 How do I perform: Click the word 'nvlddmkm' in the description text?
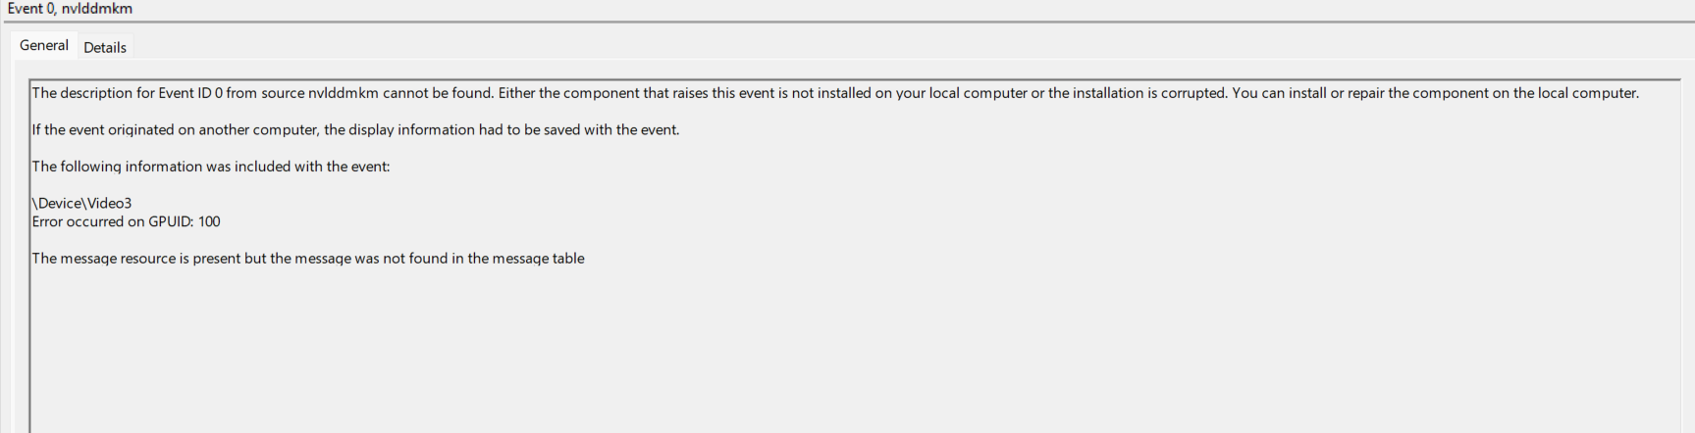(x=343, y=93)
